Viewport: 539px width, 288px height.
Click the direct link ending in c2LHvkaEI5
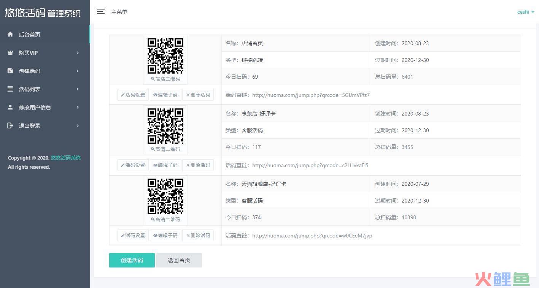pos(310,165)
